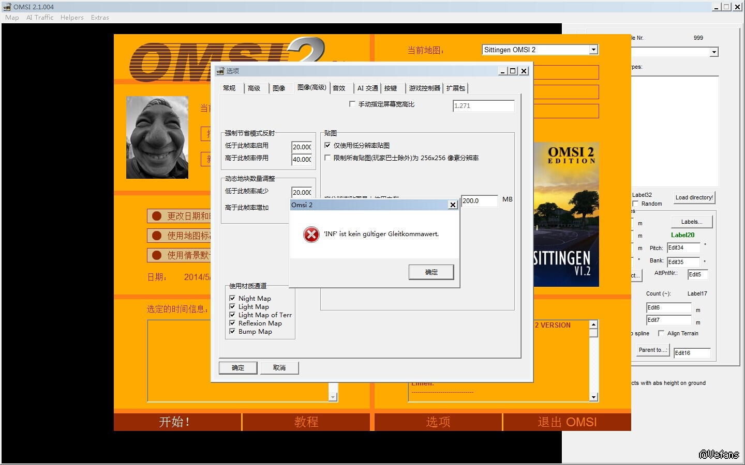745x465 pixels.
Task: Close the Omsi 2 error dialog
Action: click(x=453, y=205)
